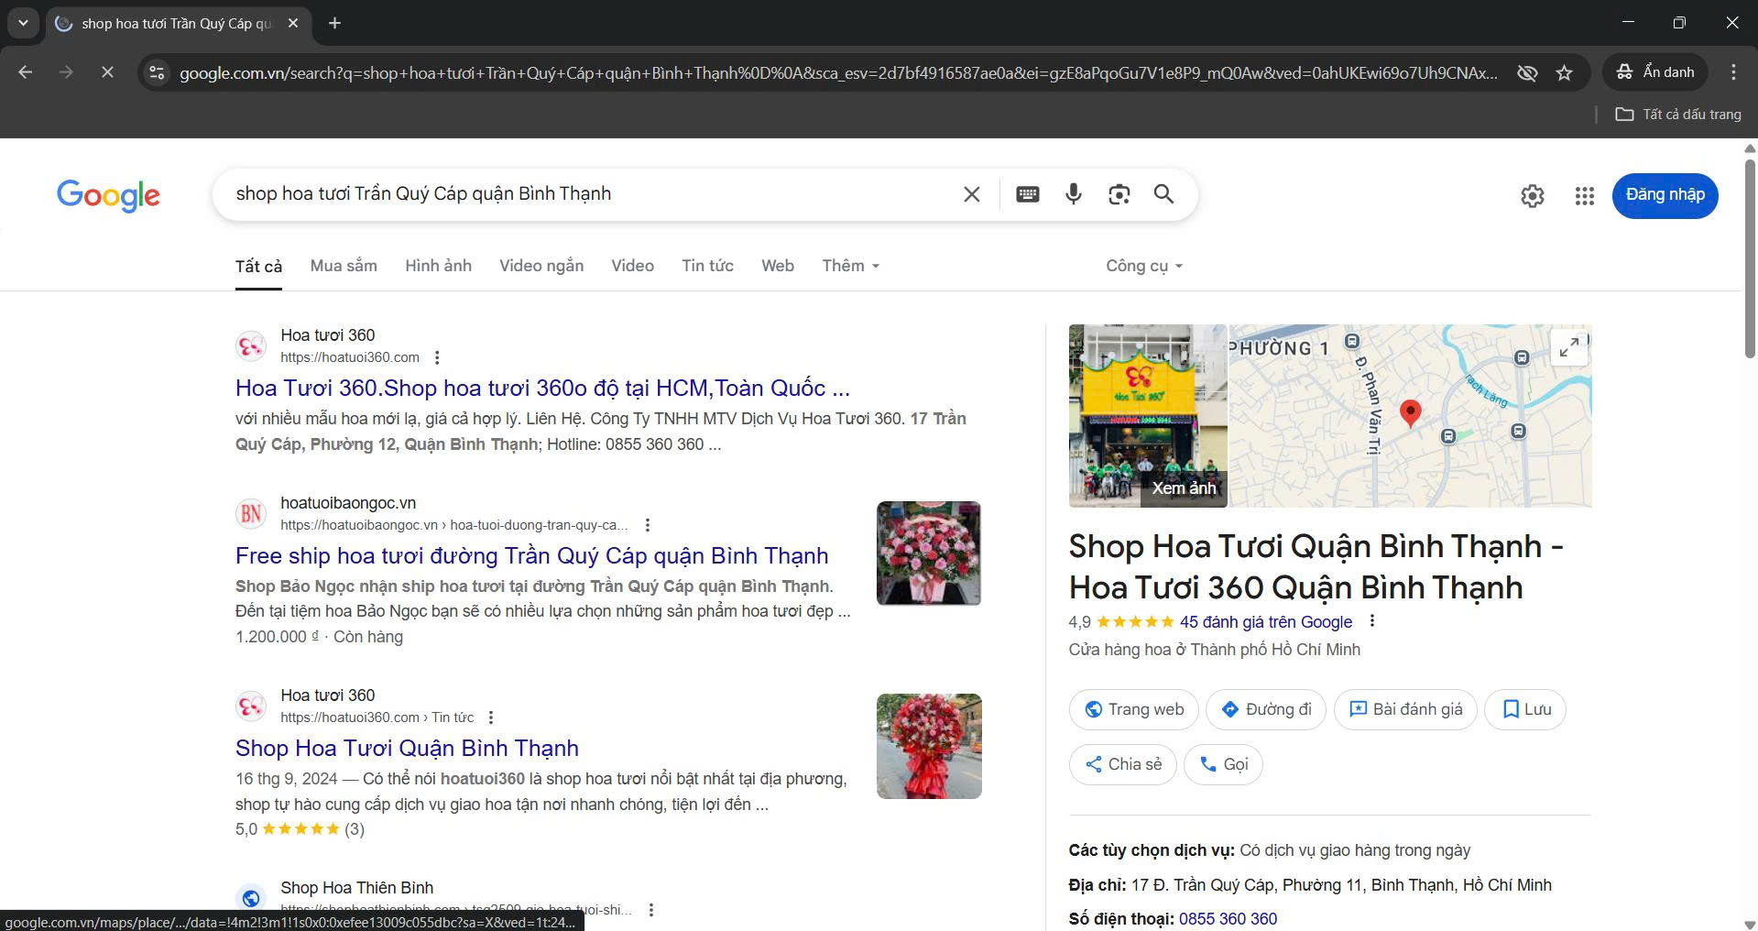Screen dimensions: 1758x931
Task: Click the third-party cookies blocked eye icon
Action: pyautogui.click(x=1527, y=72)
